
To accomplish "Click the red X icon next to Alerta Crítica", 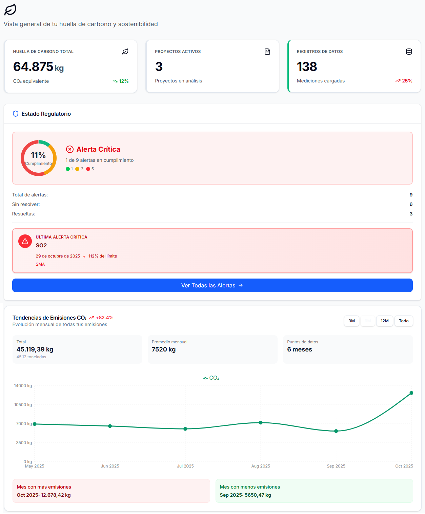I will (x=70, y=149).
